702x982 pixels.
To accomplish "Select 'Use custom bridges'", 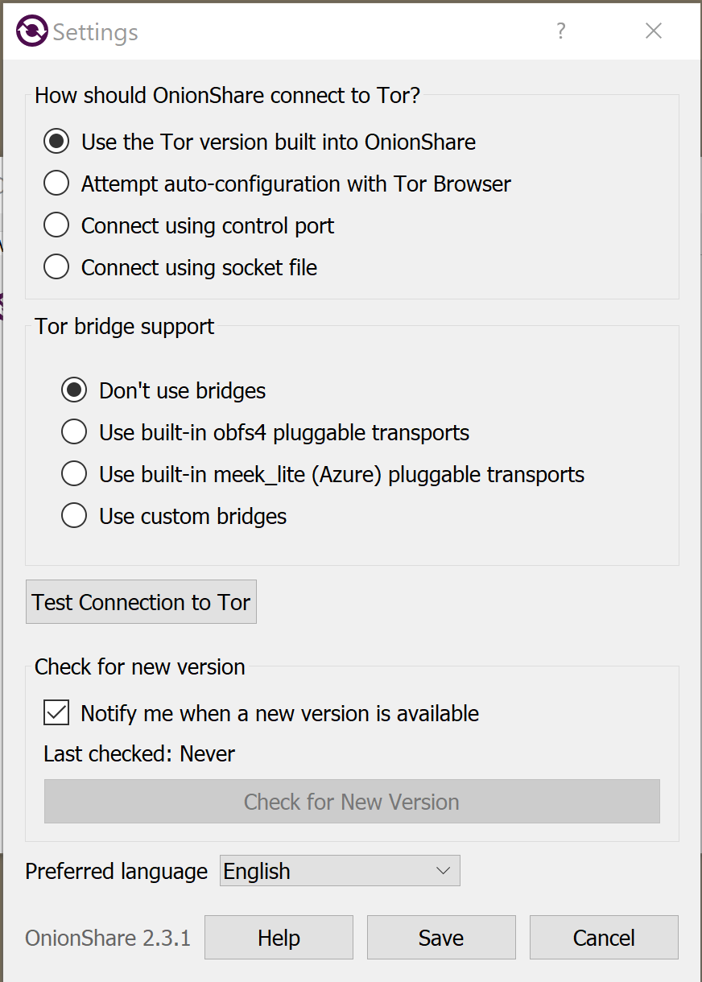I will 74,515.
